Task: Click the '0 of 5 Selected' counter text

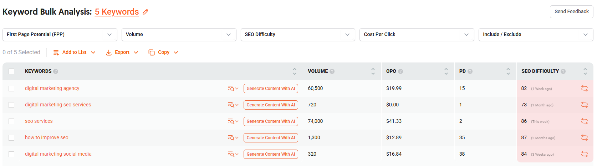Action: pyautogui.click(x=21, y=52)
